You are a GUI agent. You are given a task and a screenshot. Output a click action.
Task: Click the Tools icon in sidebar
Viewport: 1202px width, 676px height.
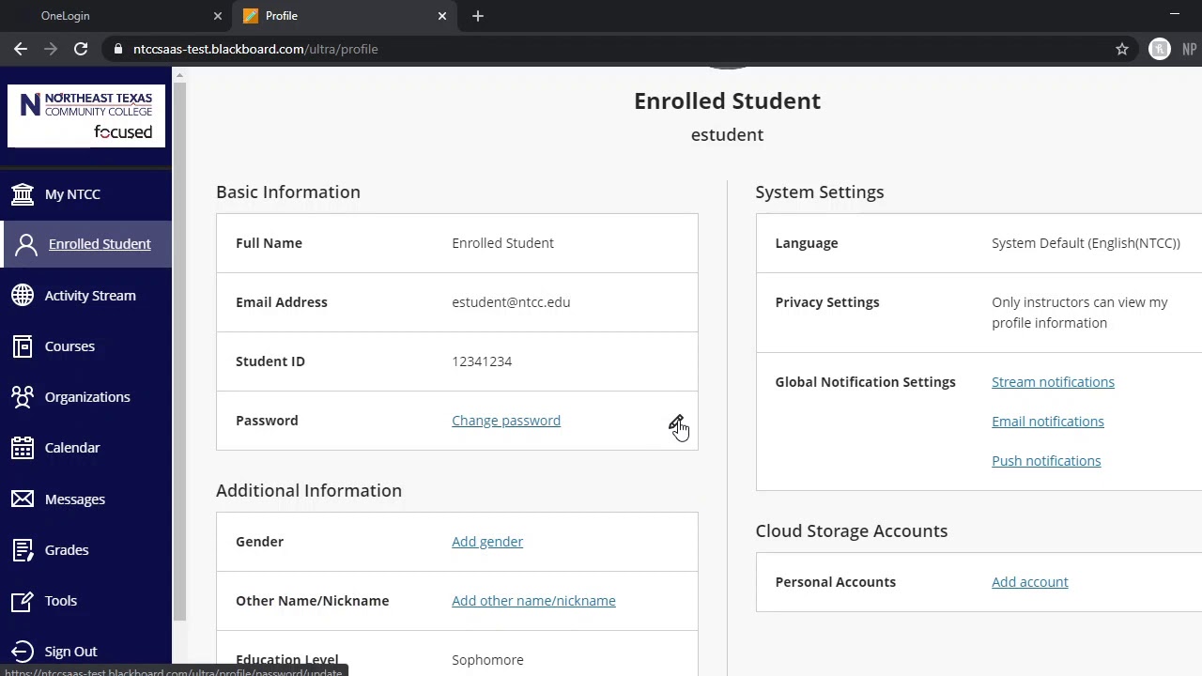pyautogui.click(x=23, y=601)
